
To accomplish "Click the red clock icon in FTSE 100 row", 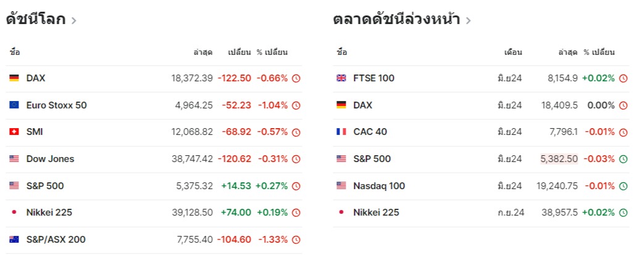I will coord(623,78).
